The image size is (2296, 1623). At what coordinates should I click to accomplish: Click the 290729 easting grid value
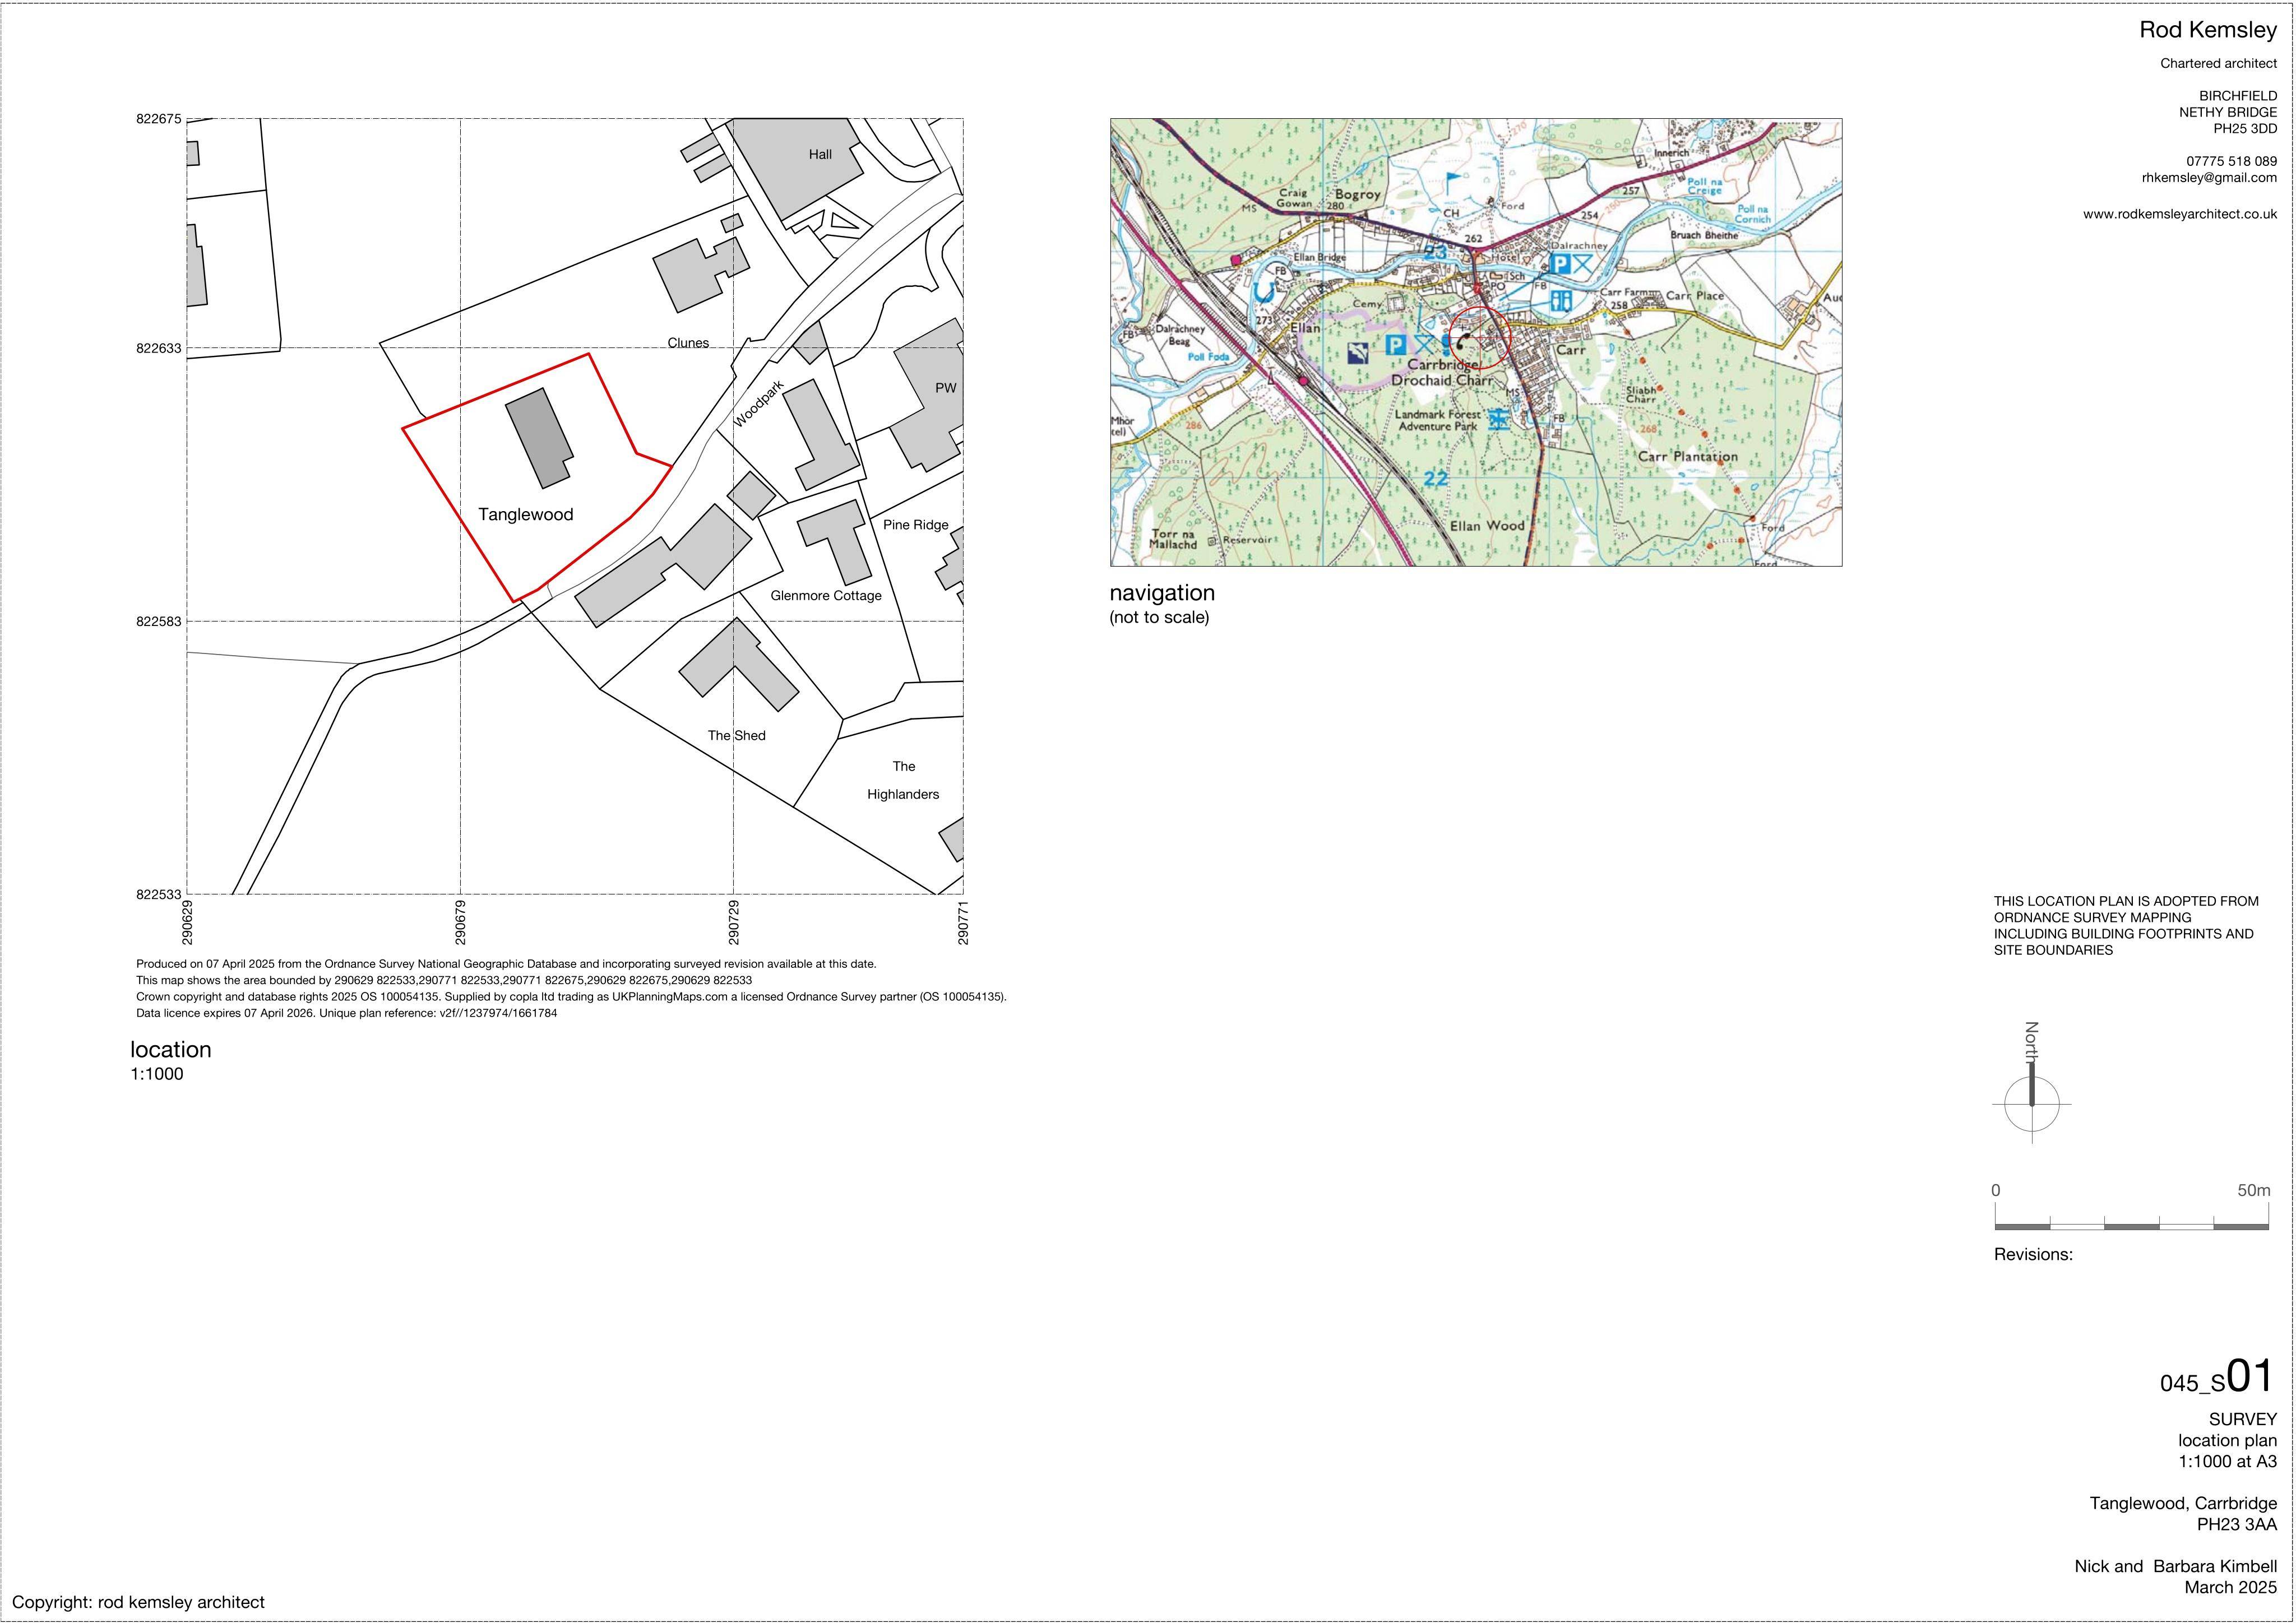(733, 922)
